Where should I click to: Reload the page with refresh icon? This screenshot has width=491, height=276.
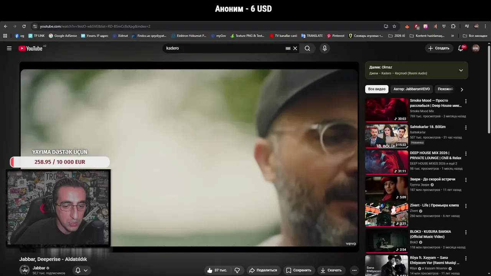coord(24,26)
